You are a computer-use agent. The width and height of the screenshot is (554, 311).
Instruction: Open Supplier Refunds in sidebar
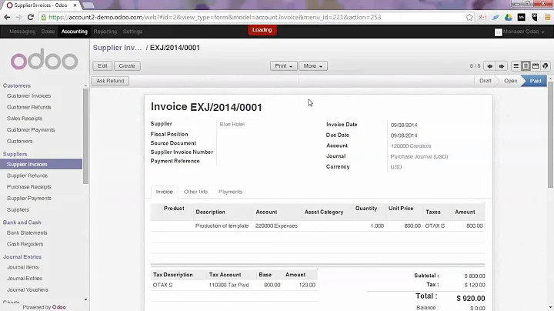[27, 176]
